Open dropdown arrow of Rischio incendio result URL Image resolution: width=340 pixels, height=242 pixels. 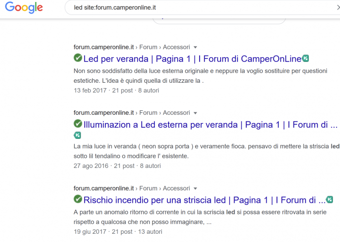pos(195,188)
